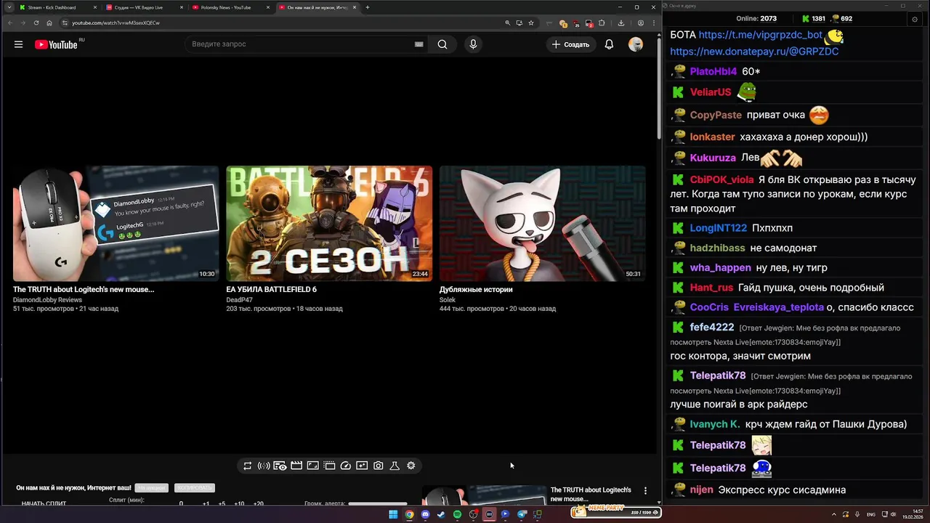The height and width of the screenshot is (523, 930).
Task: Open settings gear in player toolbar
Action: (411, 466)
